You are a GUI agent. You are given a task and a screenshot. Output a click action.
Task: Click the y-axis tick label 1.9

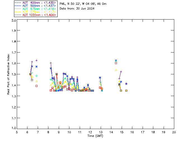click(14, 30)
